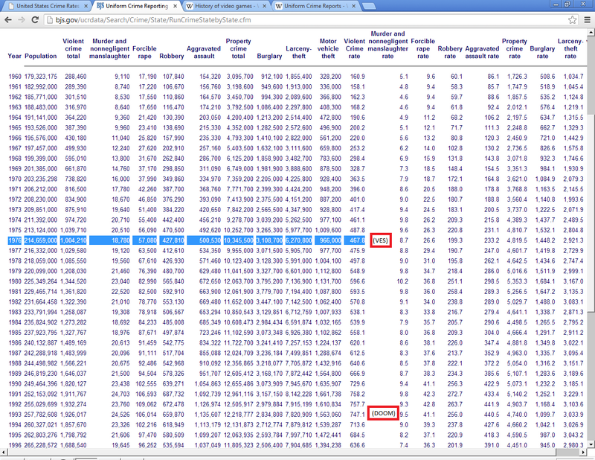
Task: Switch to United States Crime Rates tab
Action: [48, 6]
